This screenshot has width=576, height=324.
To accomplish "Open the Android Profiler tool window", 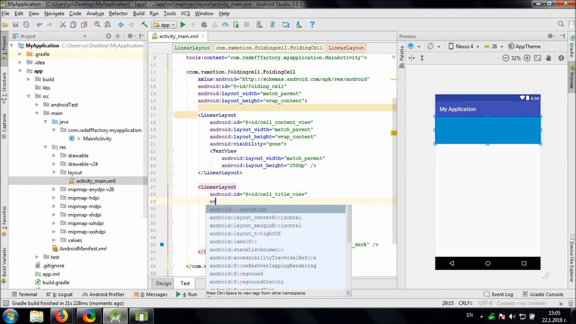I will pos(103,294).
